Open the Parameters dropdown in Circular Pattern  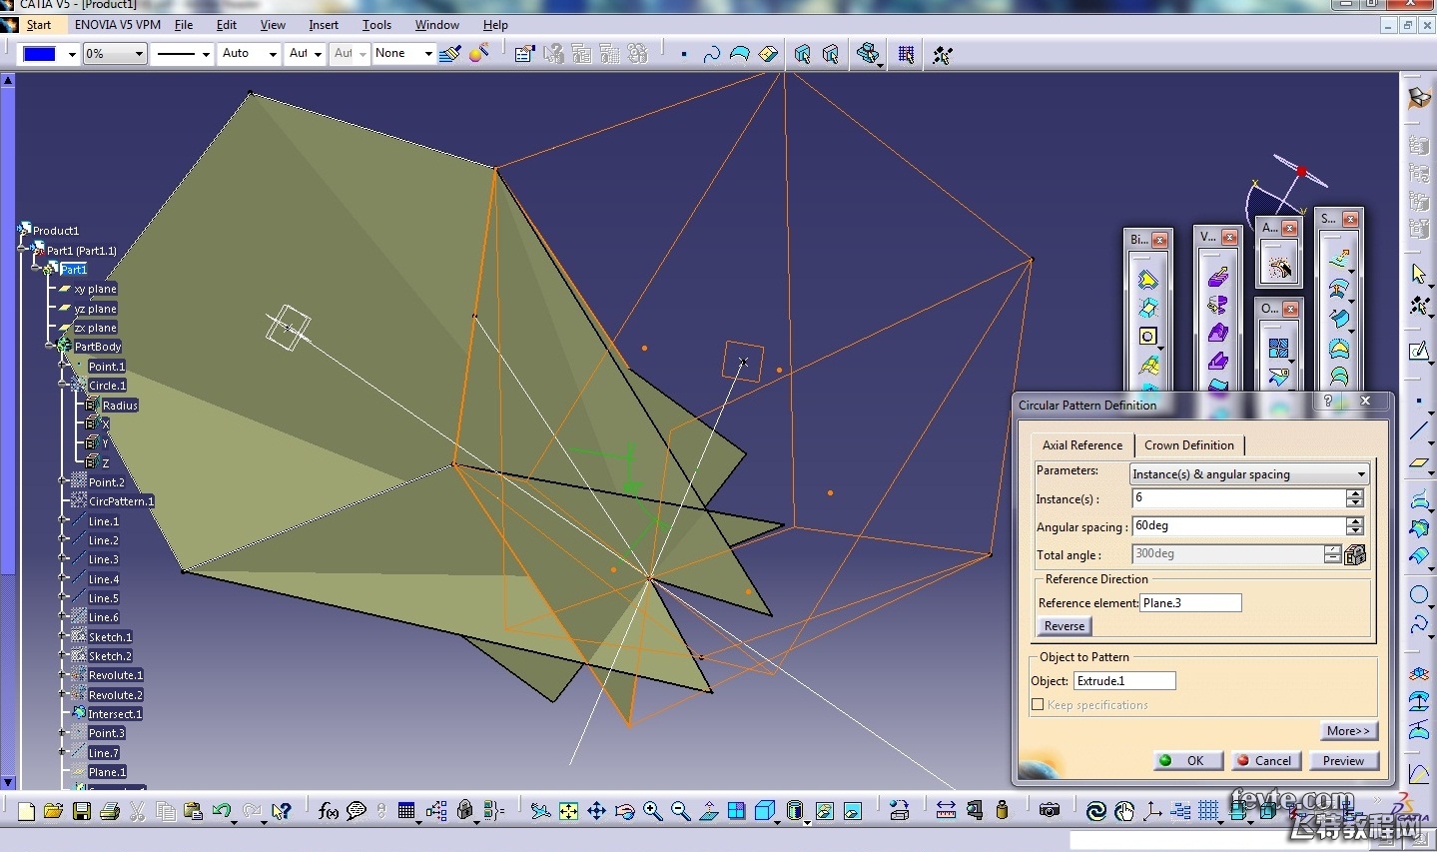tap(1361, 474)
